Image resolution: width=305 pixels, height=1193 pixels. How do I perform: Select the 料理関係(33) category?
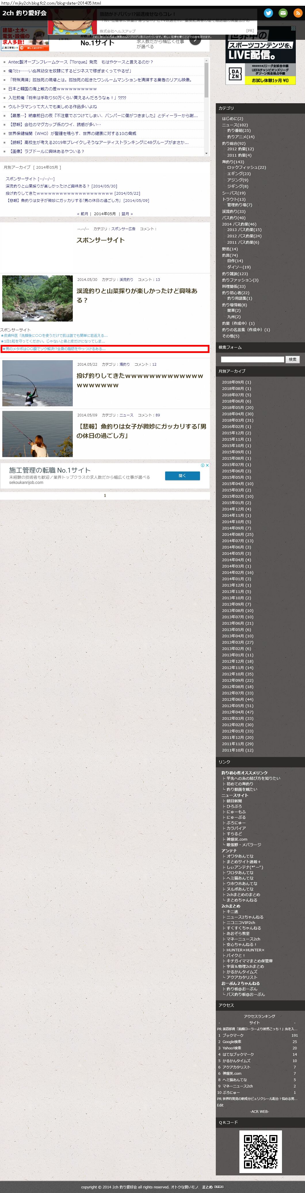pyautogui.click(x=234, y=287)
